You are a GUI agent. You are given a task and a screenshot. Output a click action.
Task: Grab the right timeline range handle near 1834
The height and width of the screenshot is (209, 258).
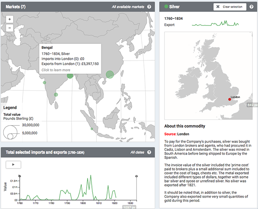[136, 176]
